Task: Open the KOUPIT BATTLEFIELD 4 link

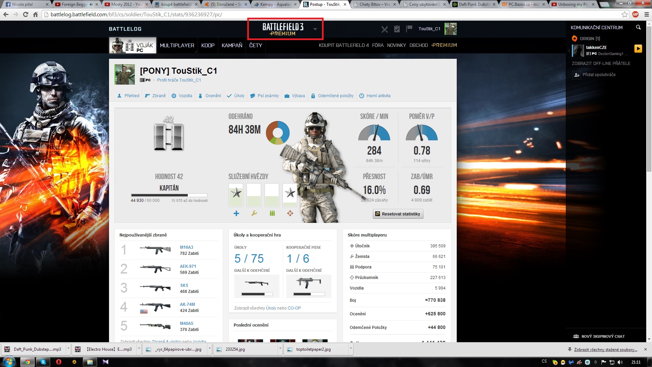Action: (x=344, y=46)
